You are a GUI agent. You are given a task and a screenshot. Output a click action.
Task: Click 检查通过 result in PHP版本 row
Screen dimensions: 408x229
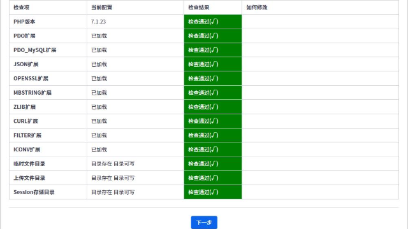203,22
